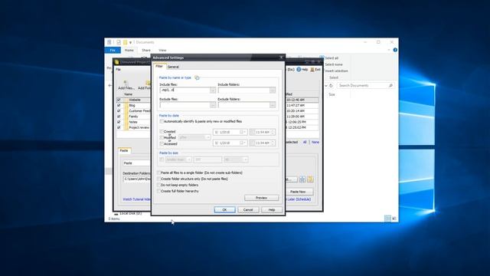This screenshot has width=490, height=276.
Task: Tick the Modified date checkbox
Action: [162, 138]
